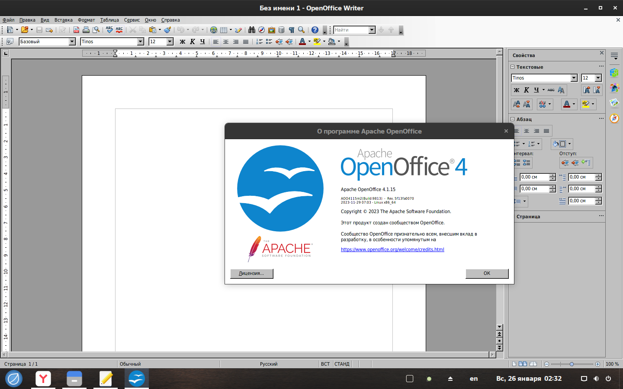
Task: Toggle Align Left in the formatting toolbar
Action: coord(216,41)
